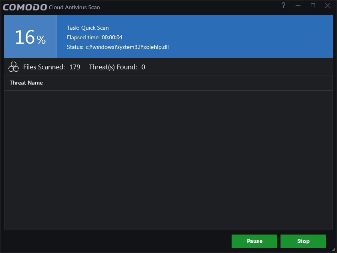Click the Files Scanned count 179
The image size is (337, 253).
coord(75,67)
